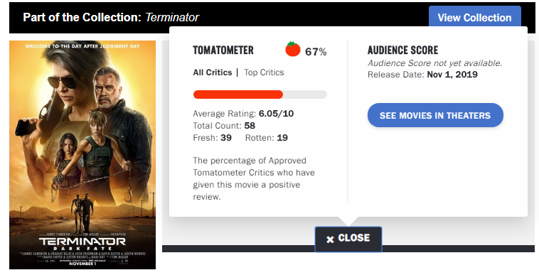Viewport: 539px width, 275px height.
Task: Click the Average Rating 6.05/10 text
Action: (x=243, y=114)
